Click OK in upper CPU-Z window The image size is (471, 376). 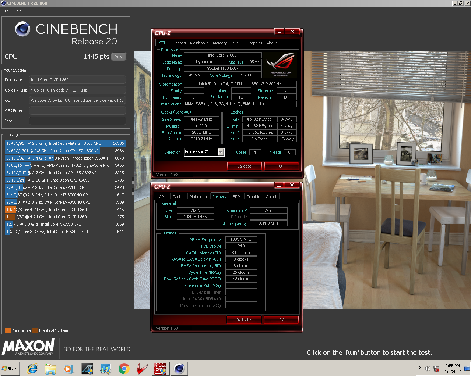[x=281, y=166]
